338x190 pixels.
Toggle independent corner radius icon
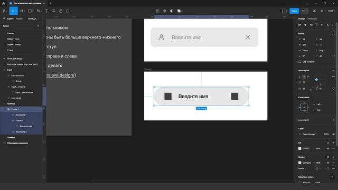pos(333,56)
